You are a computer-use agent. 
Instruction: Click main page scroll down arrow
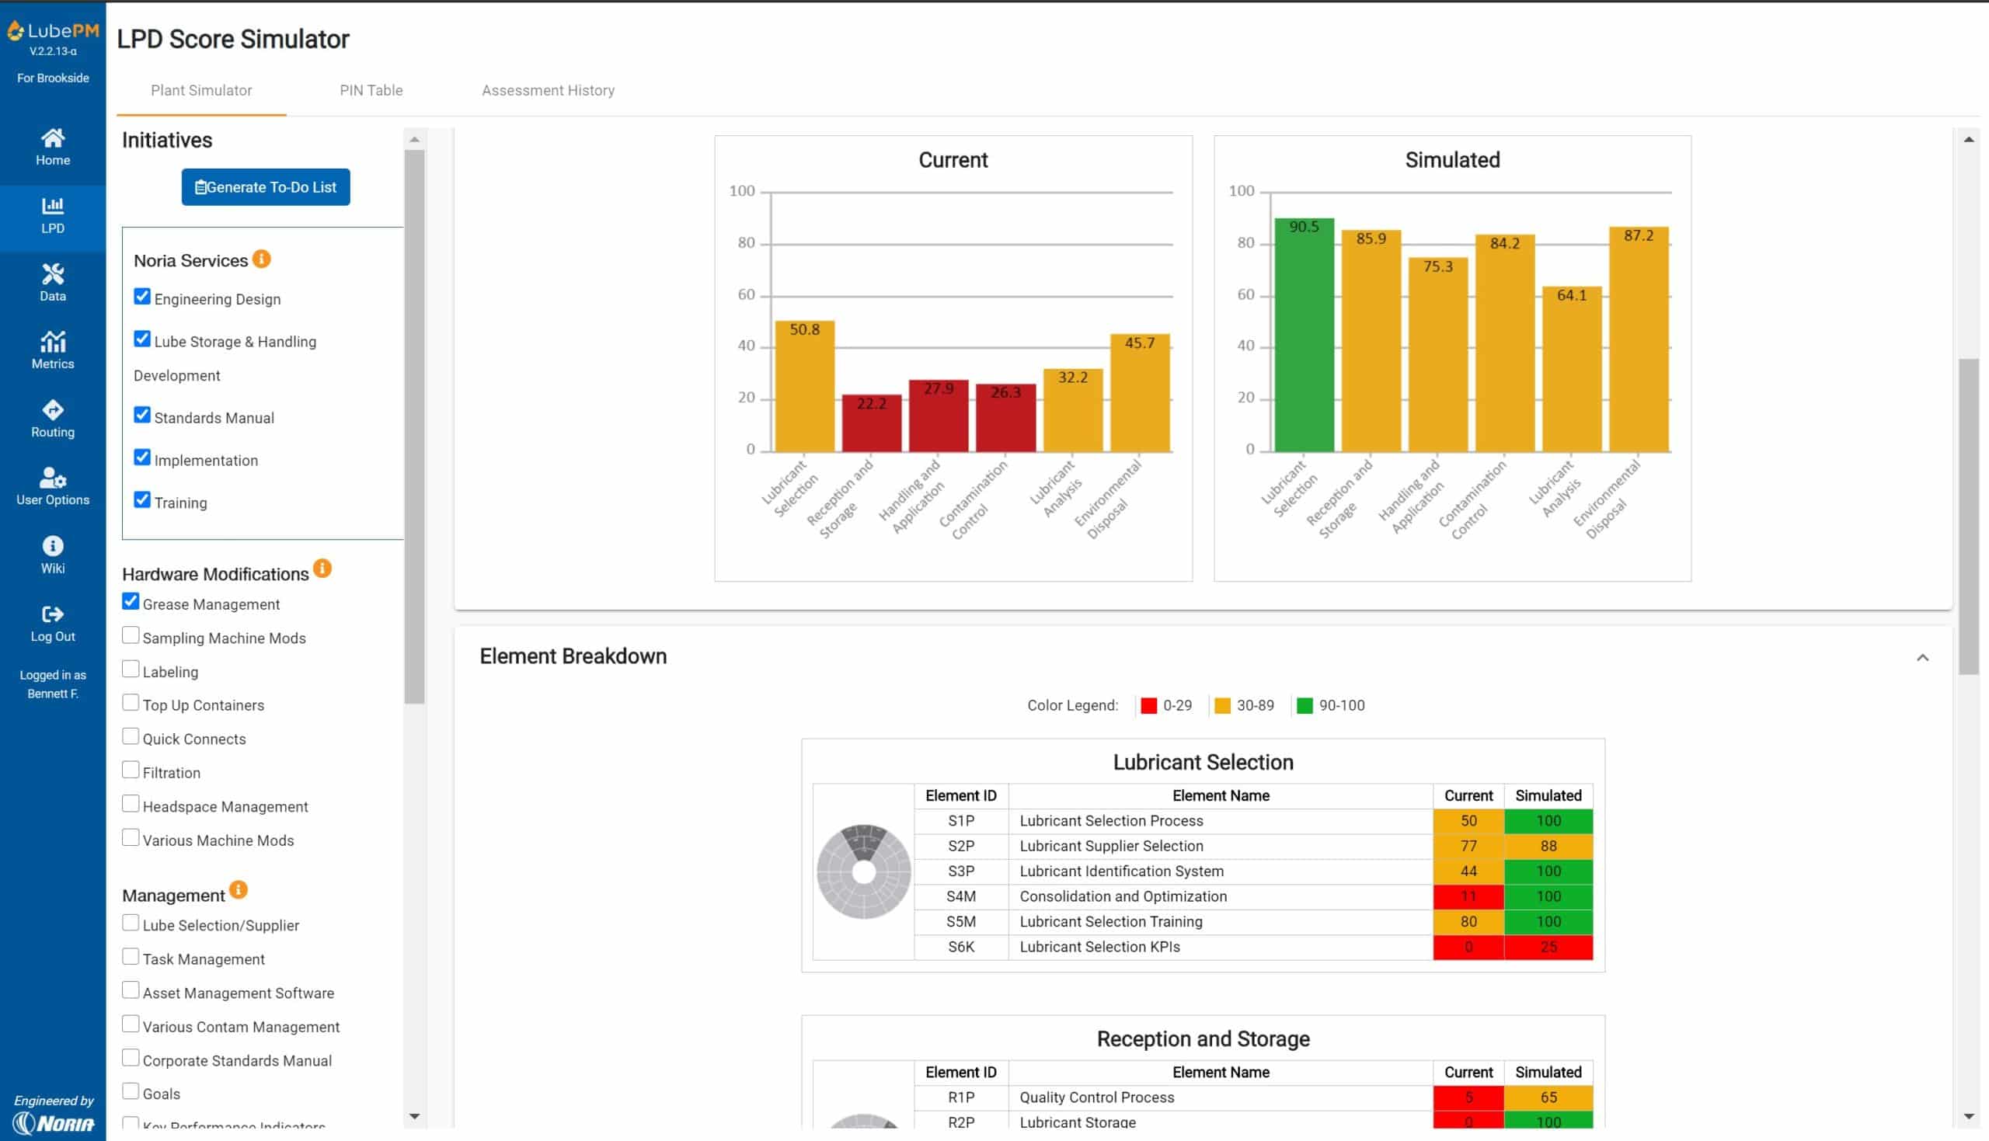[x=1968, y=1116]
